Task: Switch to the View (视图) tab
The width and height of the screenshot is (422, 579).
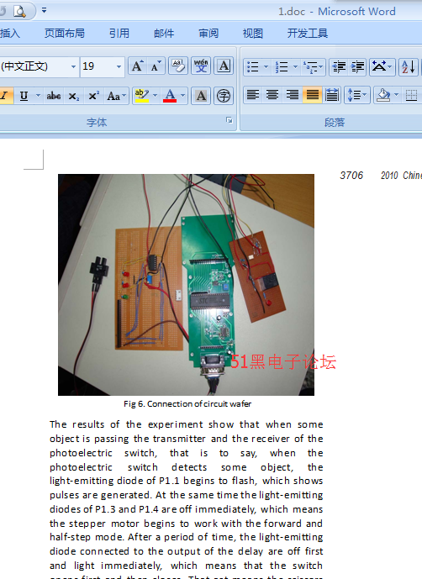Action: pyautogui.click(x=253, y=34)
